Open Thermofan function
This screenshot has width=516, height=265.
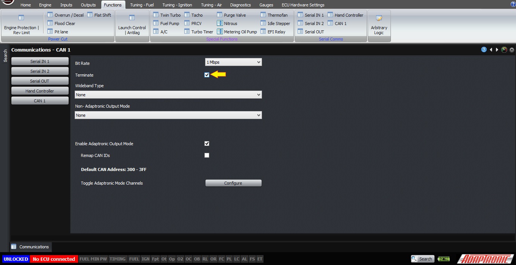click(x=274, y=15)
